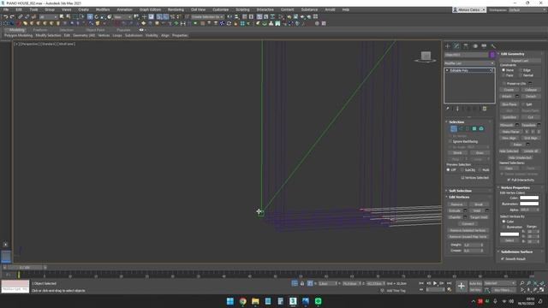Expand the Soft Selection rollout
This screenshot has height=308, width=548.
(460, 191)
